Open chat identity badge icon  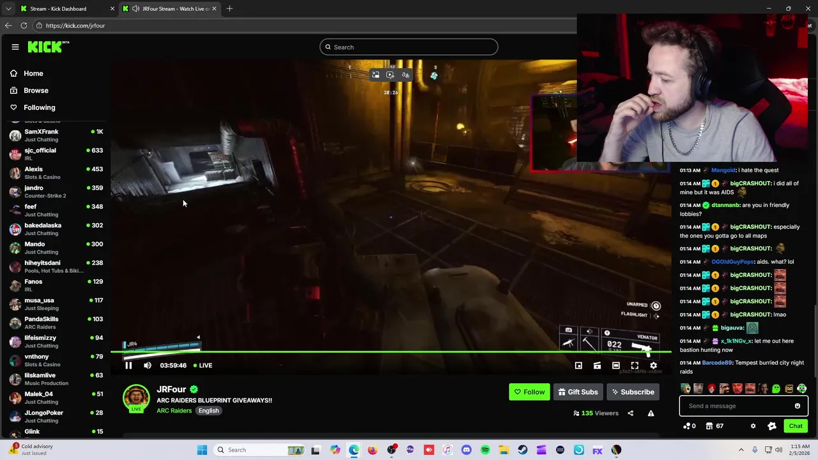click(x=771, y=426)
